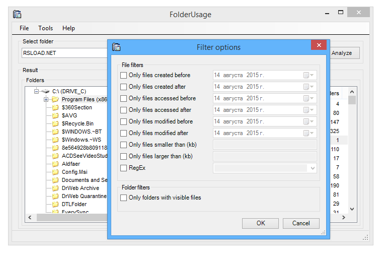This screenshot has width=386, height=257.
Task: Open calendar dropdown for created before date
Action: [308, 75]
